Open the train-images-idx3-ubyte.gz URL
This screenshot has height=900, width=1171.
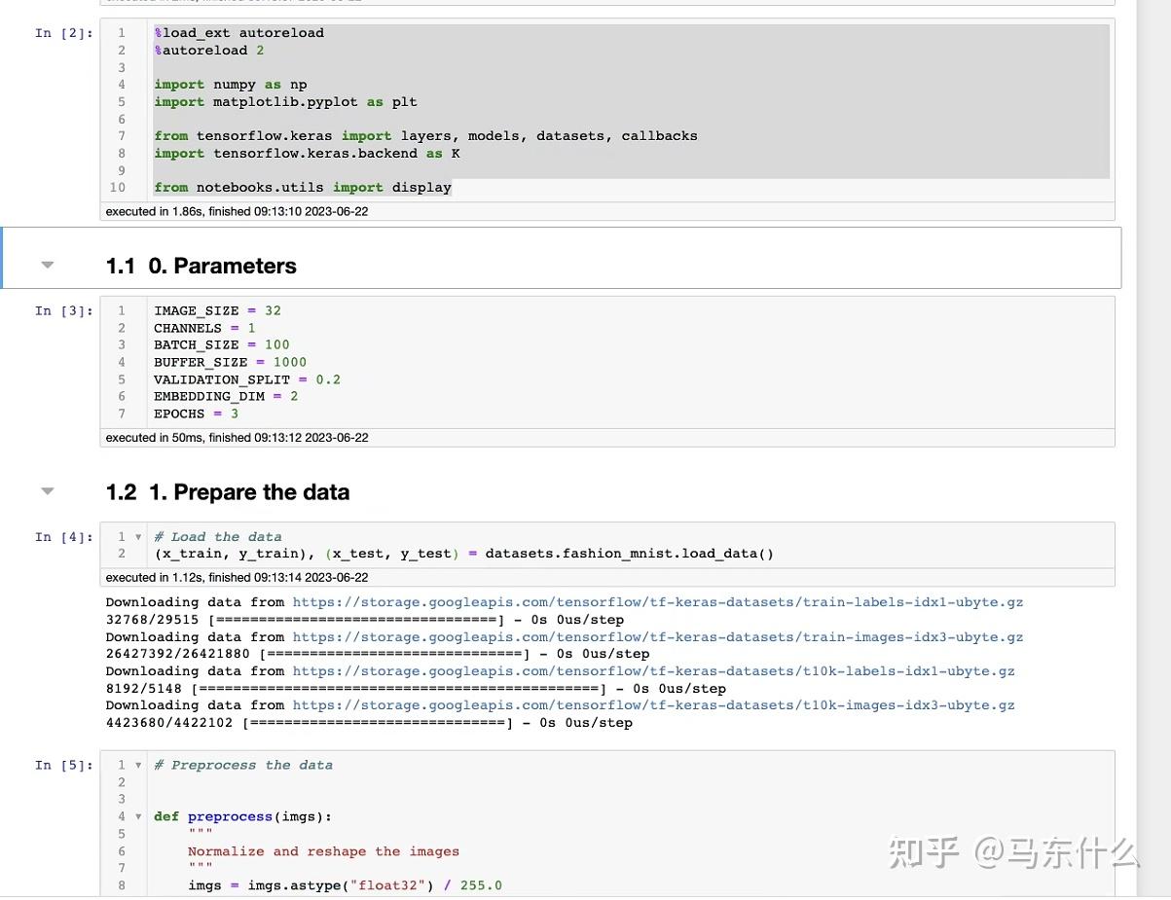coord(657,637)
